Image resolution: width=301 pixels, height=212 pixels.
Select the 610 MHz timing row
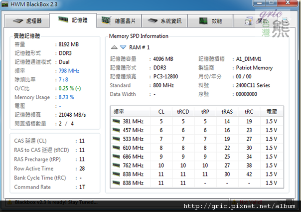pos(197,148)
